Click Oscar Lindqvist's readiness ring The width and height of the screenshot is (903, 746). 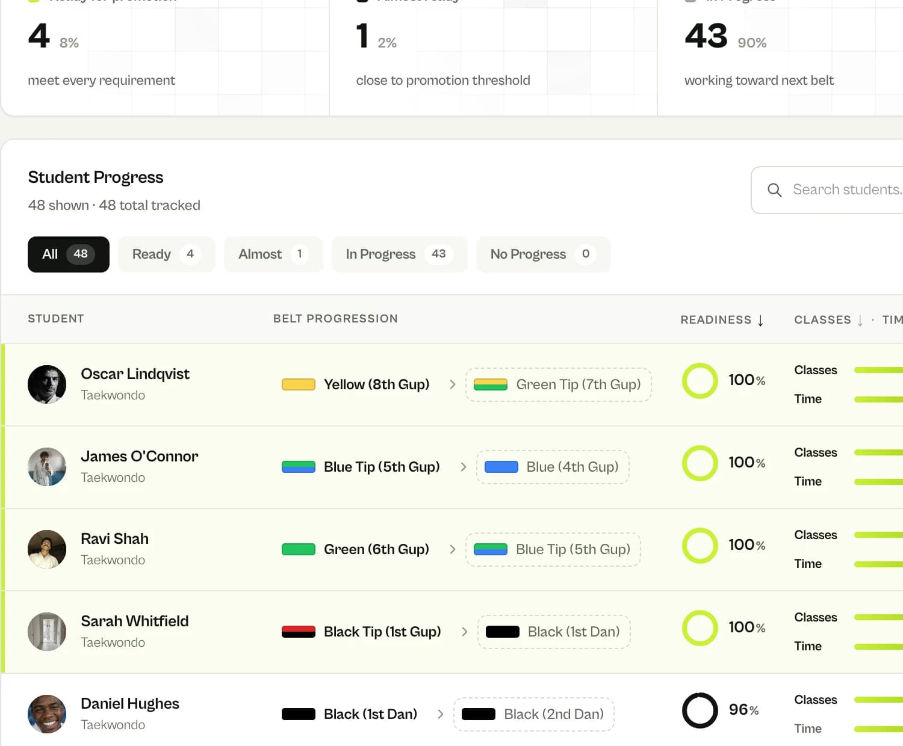(x=700, y=381)
